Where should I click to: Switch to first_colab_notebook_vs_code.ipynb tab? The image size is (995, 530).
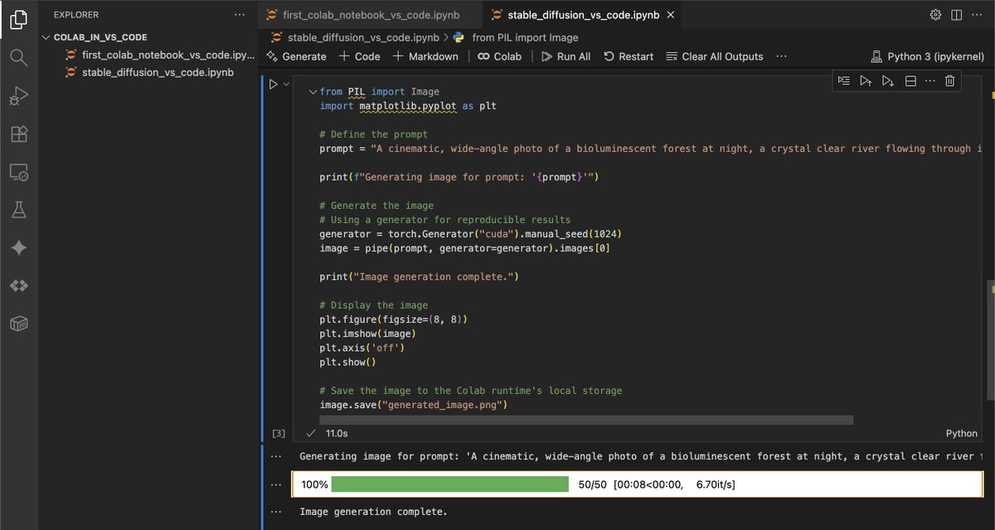(371, 15)
